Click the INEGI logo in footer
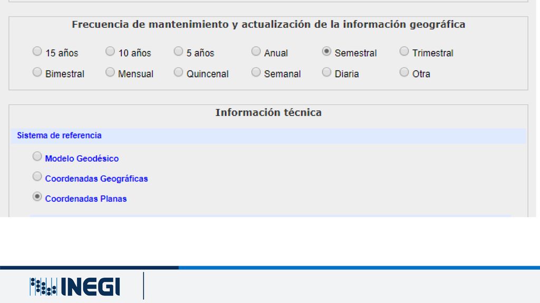The height and width of the screenshot is (303, 540). pyautogui.click(x=75, y=287)
